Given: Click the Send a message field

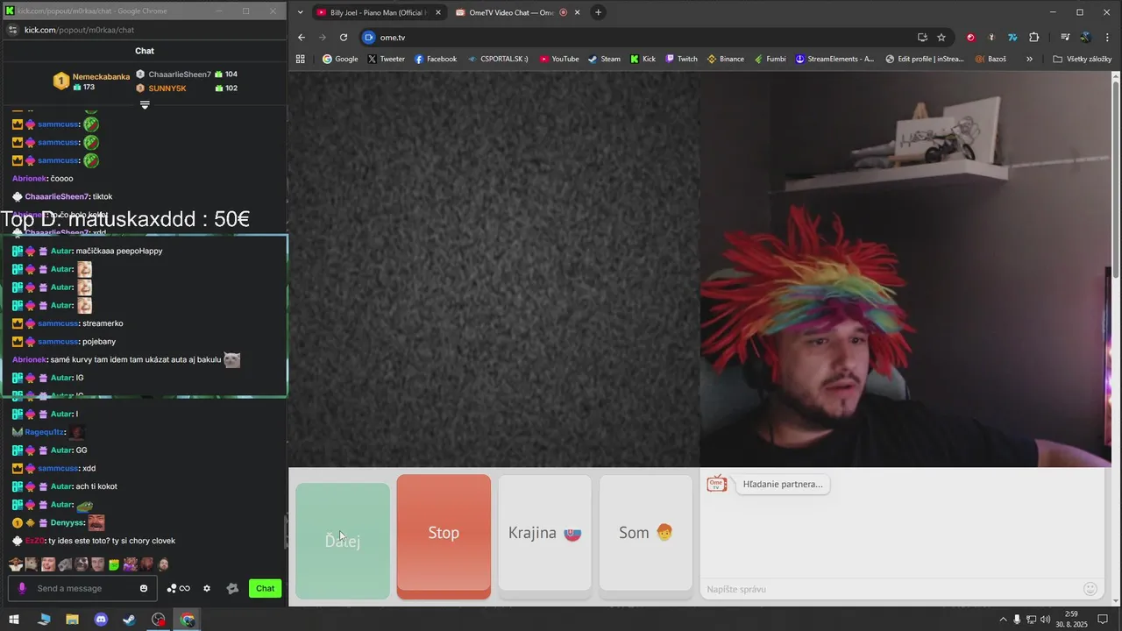Looking at the screenshot, I should point(83,588).
